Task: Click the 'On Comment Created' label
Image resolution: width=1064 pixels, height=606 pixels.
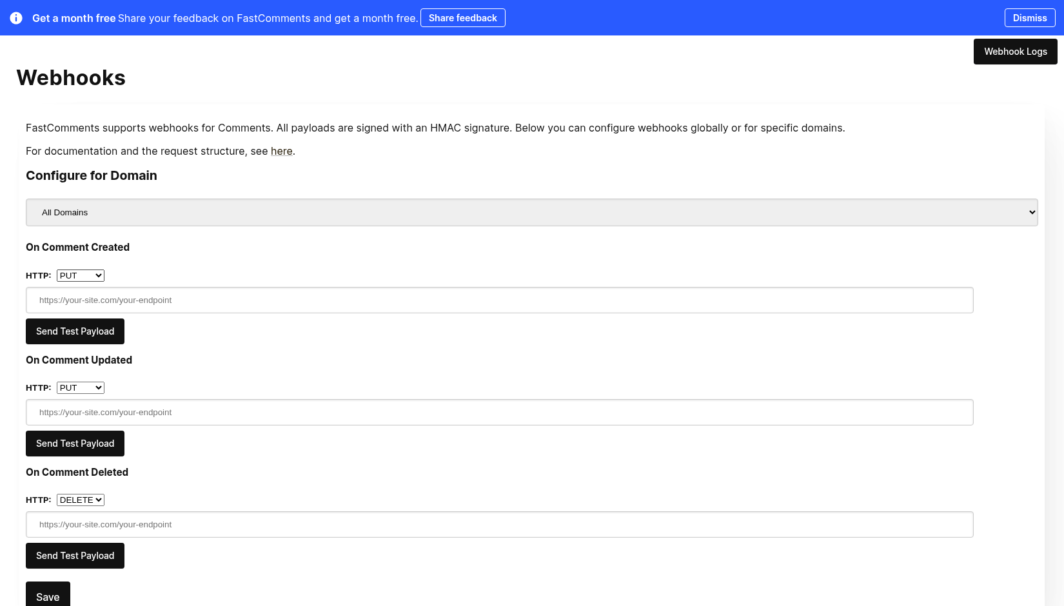Action: pos(77,247)
